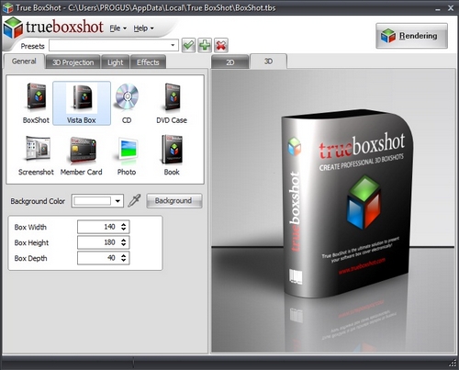Open the Light tab
The width and height of the screenshot is (459, 370).
(x=116, y=62)
